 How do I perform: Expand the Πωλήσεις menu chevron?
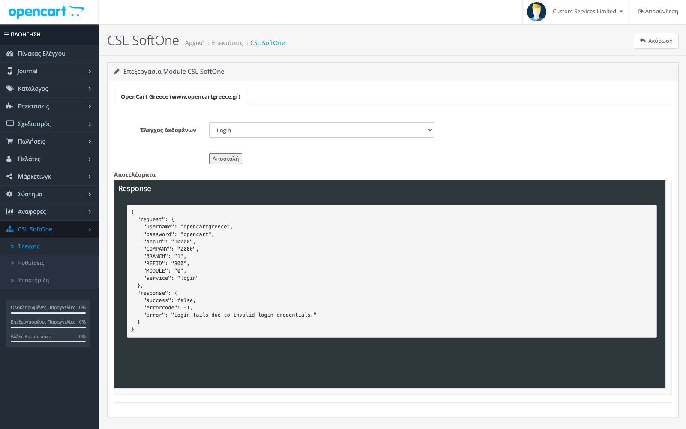pos(90,141)
